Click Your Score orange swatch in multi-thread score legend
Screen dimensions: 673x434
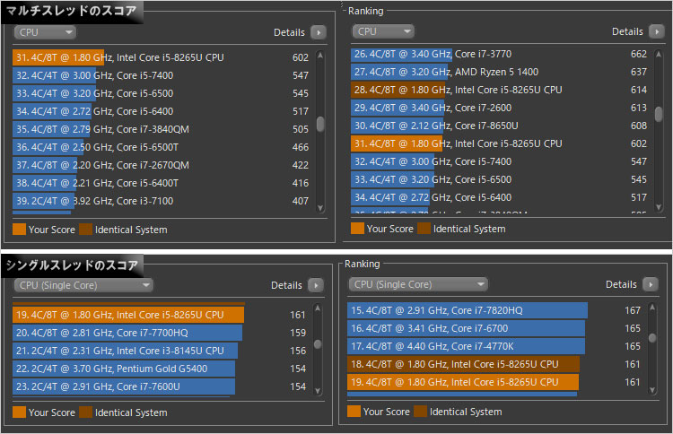[20, 230]
